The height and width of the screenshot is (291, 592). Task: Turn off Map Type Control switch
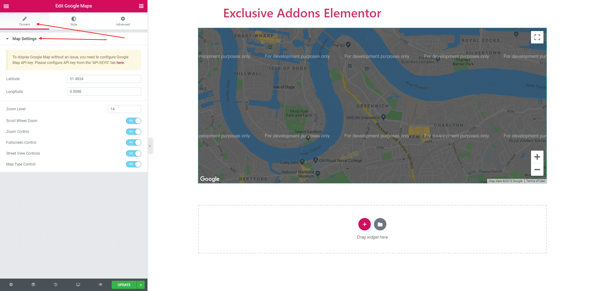[133, 164]
